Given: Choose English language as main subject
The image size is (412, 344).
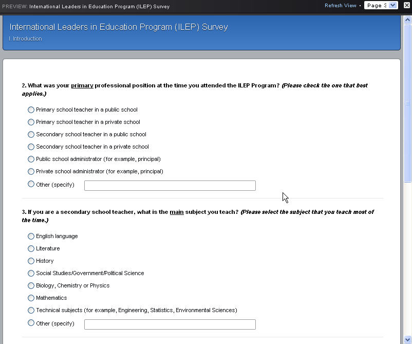Looking at the screenshot, I should click(31, 236).
